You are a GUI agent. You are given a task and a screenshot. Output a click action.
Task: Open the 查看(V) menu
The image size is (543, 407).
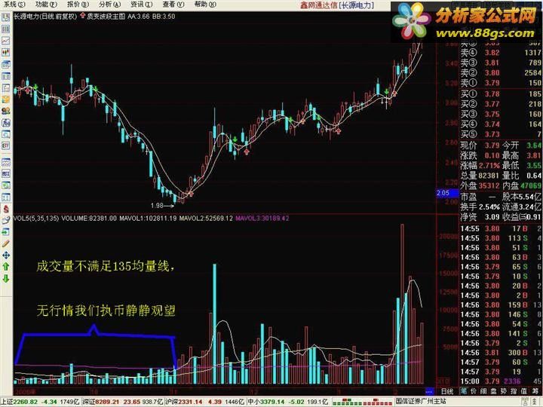pos(173,5)
